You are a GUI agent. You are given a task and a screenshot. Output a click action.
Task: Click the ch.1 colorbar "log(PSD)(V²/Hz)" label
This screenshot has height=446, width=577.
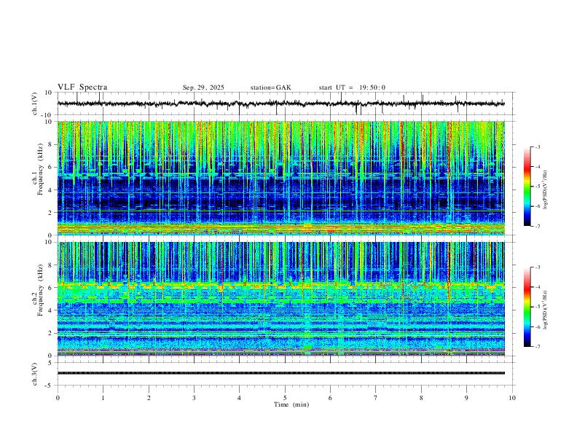click(x=546, y=190)
